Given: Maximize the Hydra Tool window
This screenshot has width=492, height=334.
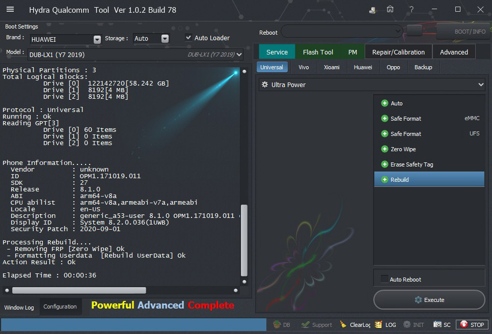Looking at the screenshot, I should [458, 9].
